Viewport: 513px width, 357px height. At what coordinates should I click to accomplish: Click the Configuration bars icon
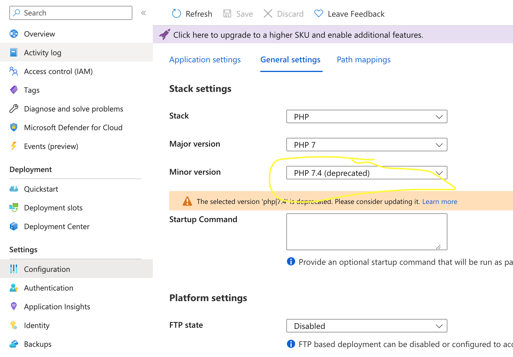click(14, 269)
